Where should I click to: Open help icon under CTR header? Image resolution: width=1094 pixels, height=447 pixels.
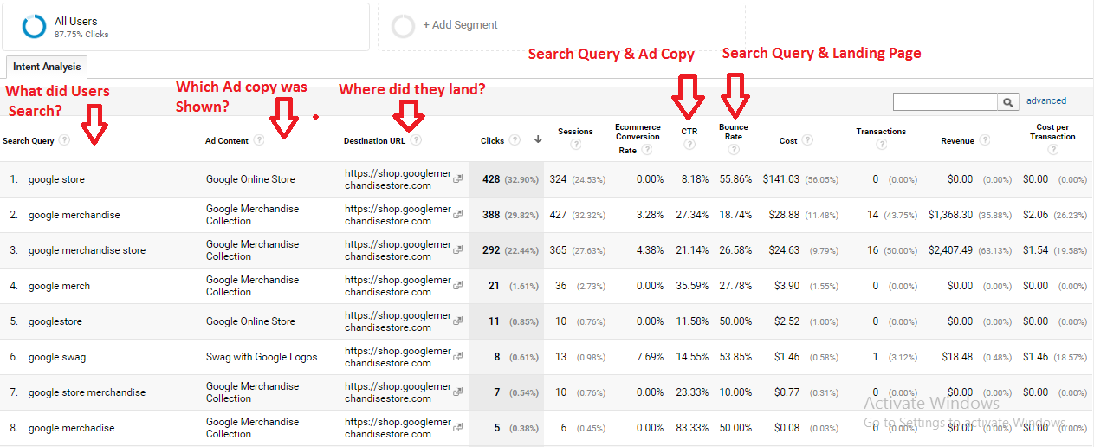pyautogui.click(x=689, y=145)
